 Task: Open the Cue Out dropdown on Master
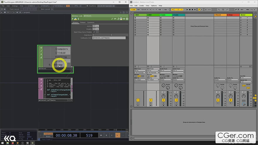(246, 78)
